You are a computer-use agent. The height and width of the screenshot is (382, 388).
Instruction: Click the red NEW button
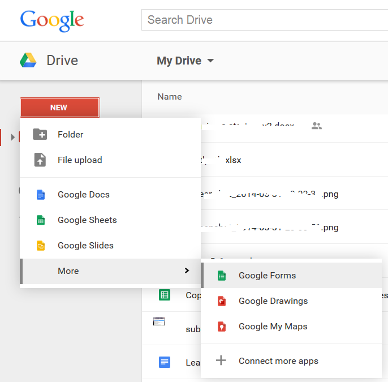click(60, 108)
